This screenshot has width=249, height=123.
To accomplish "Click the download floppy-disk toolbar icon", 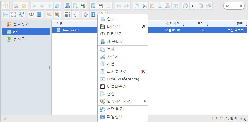I will [101, 6].
